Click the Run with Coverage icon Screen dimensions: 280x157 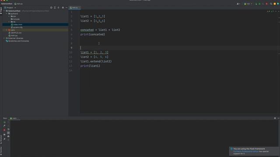[263, 4]
